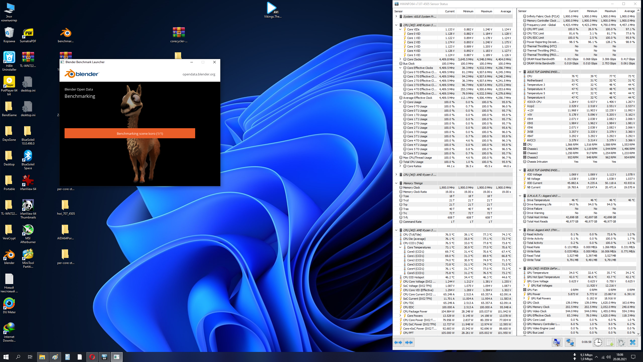Click HWiNFO expand columns arrows button
This screenshot has height=362, width=643.
coord(398,342)
